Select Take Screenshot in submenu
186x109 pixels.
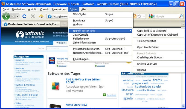pos(158,41)
